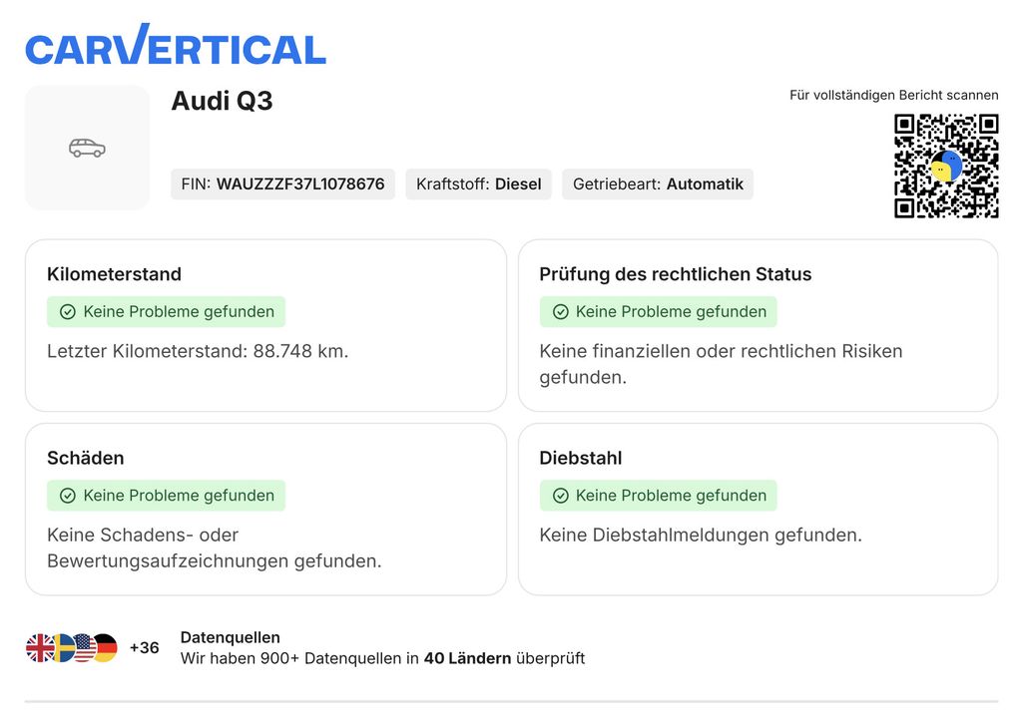The width and height of the screenshot is (1022, 724).
Task: Select the Kraftstoff Diesel chip
Action: pyautogui.click(x=478, y=184)
